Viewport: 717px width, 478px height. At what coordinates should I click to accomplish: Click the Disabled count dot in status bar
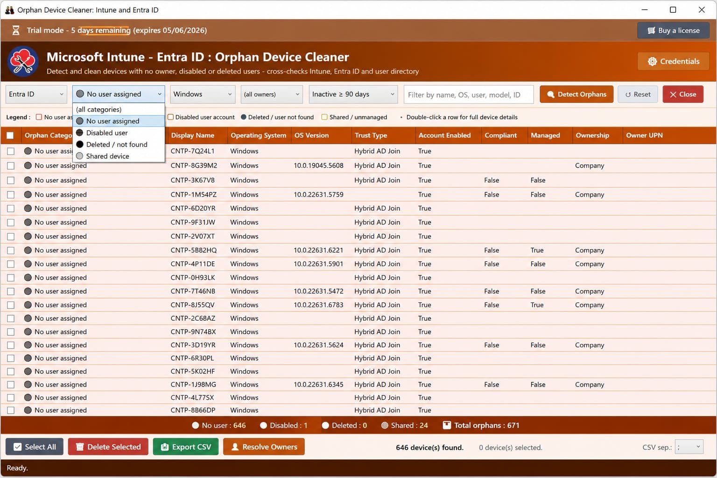pyautogui.click(x=263, y=425)
